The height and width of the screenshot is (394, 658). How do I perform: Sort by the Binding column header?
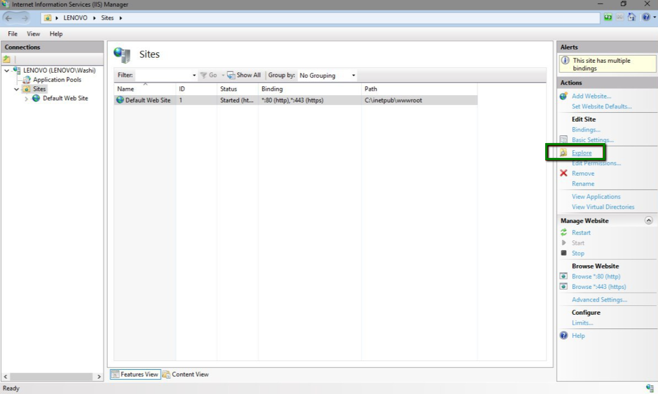click(x=310, y=89)
